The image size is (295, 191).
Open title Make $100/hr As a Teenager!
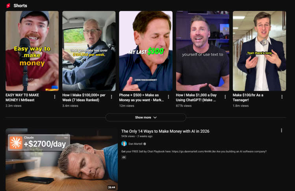[248, 98]
